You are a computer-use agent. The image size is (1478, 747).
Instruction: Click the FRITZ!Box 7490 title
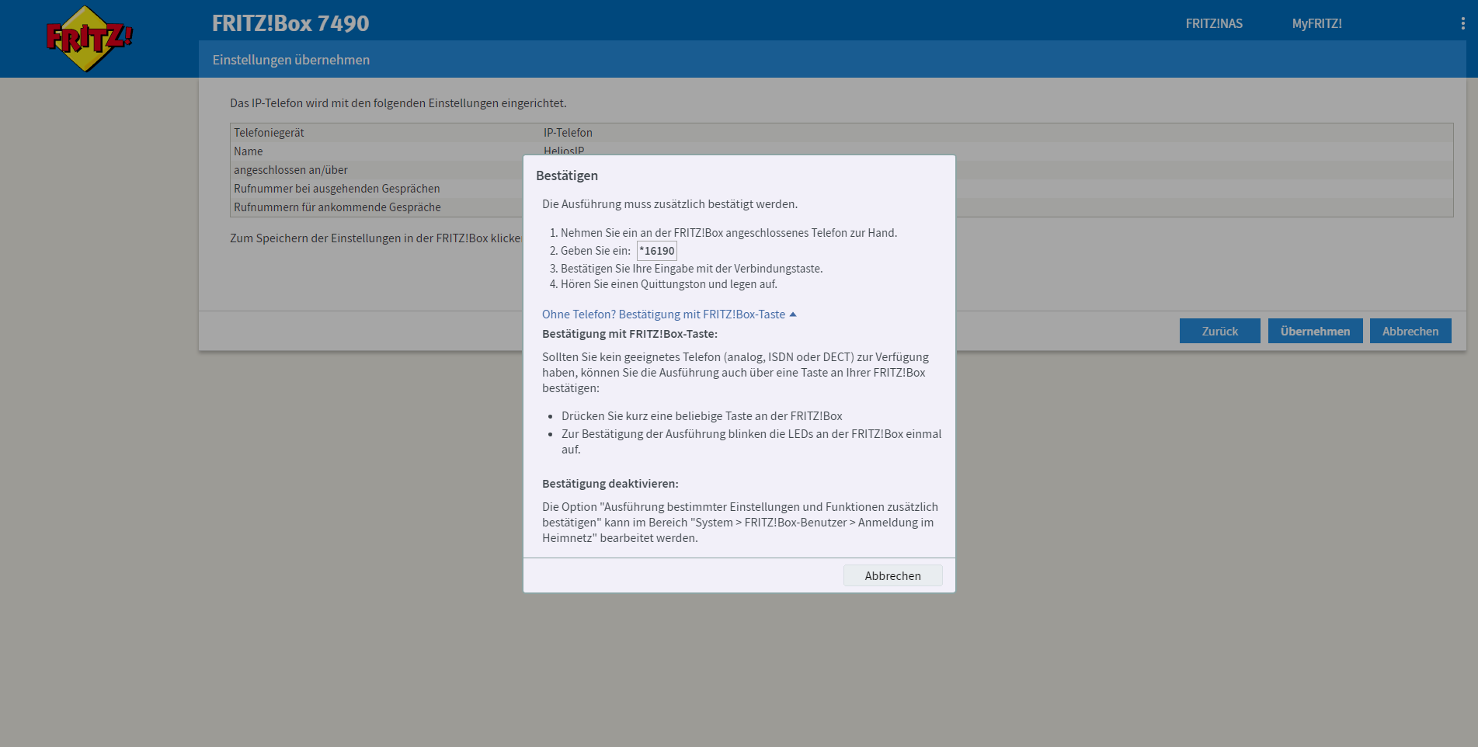click(x=290, y=23)
